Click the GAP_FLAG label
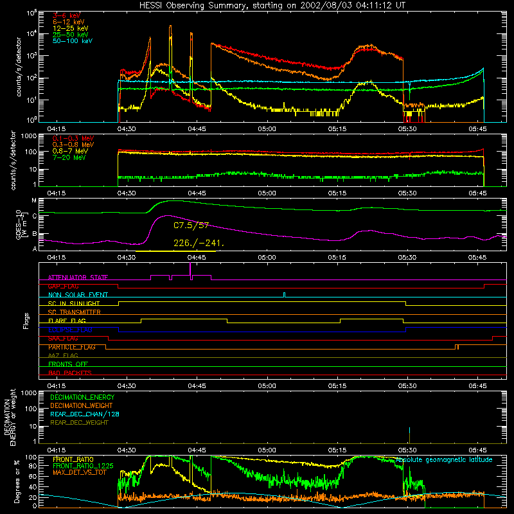The width and height of the screenshot is (514, 514). pyautogui.click(x=63, y=286)
